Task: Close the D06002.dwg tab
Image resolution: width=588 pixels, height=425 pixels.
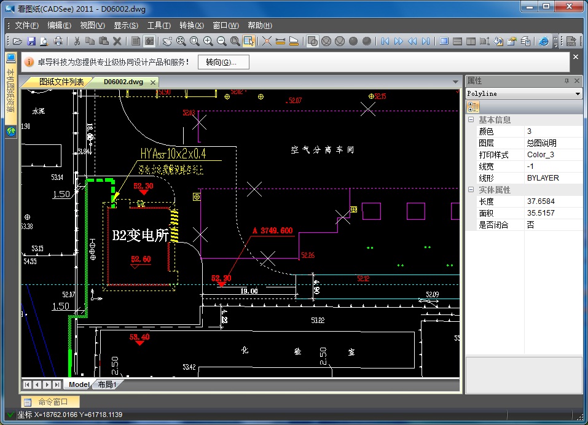Action: tap(152, 82)
